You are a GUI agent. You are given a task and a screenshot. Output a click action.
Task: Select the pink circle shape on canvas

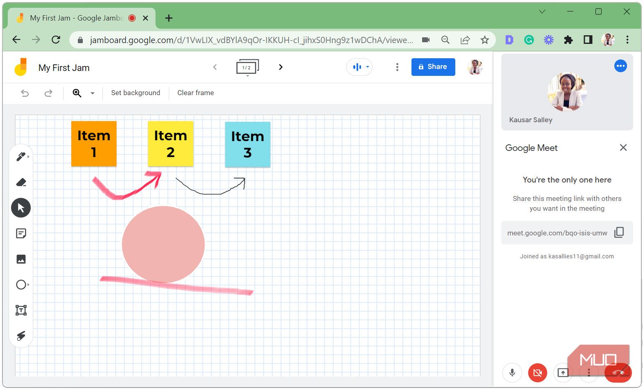coord(163,244)
